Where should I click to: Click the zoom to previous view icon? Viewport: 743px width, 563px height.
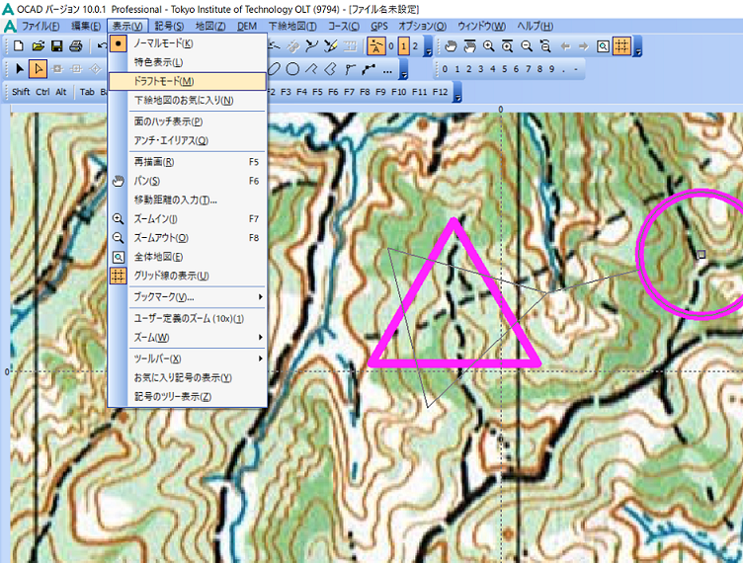pos(545,46)
